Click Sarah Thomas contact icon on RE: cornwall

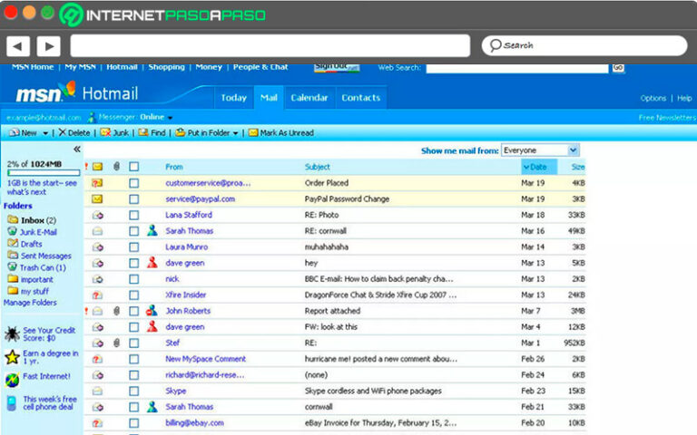[152, 230]
